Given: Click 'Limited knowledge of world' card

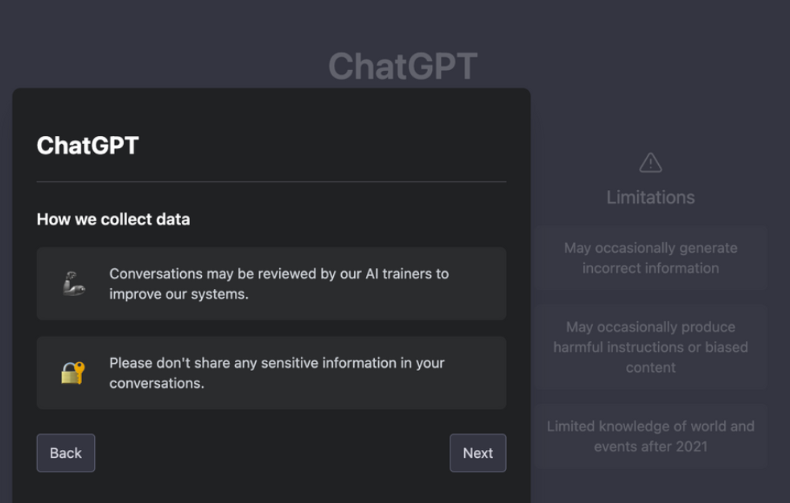Looking at the screenshot, I should [651, 436].
